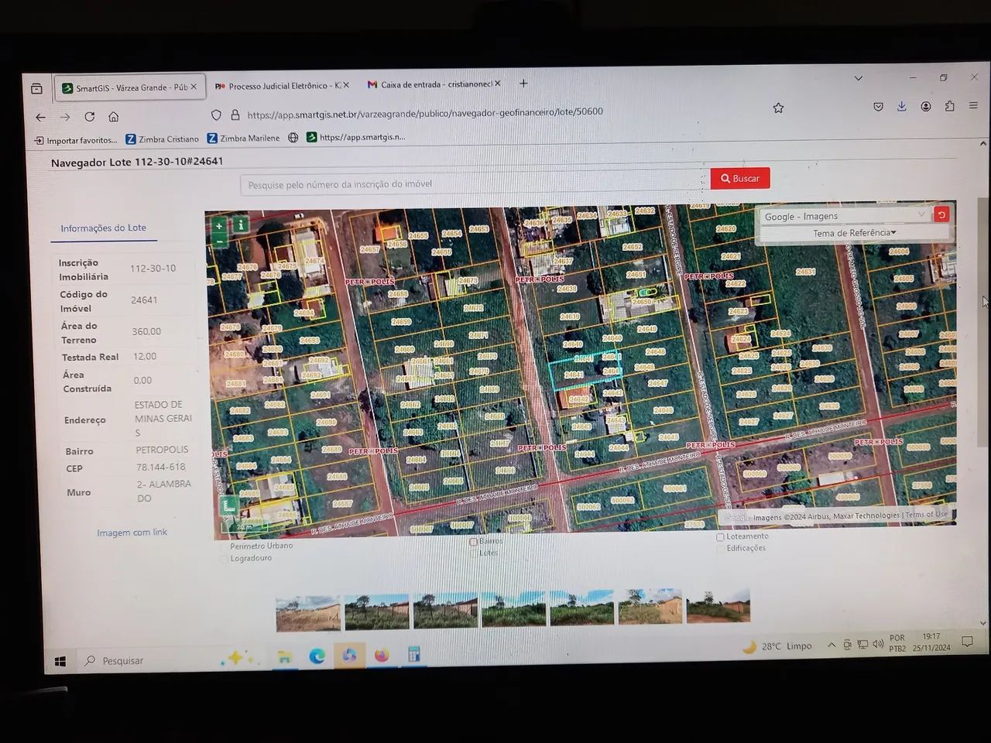Viewport: 991px width, 743px height.
Task: Click the red Buscar button
Action: [x=740, y=178]
